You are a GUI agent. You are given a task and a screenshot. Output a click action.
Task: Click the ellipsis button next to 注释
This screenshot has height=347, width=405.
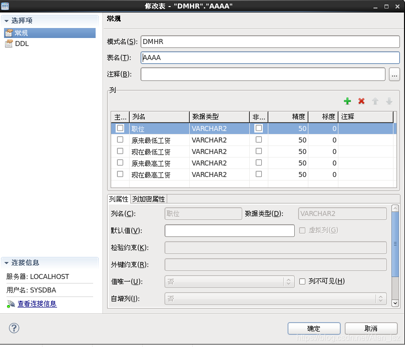[x=394, y=74]
